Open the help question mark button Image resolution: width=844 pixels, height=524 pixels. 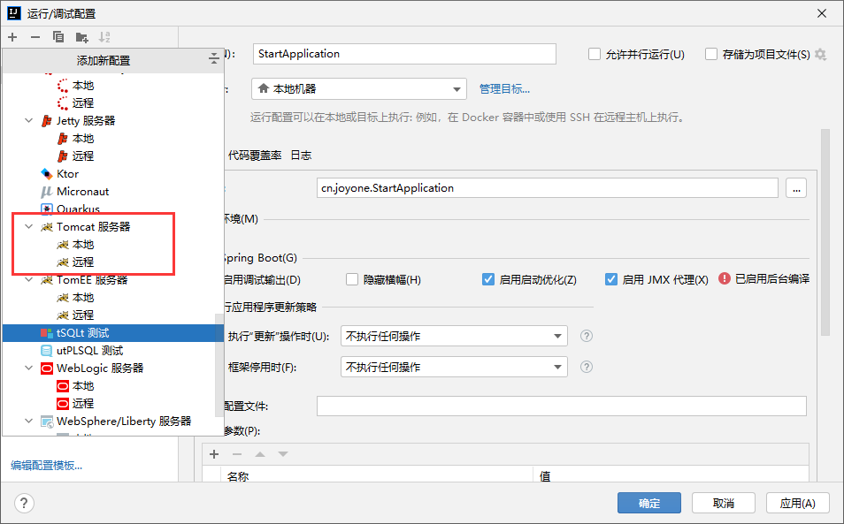[x=24, y=504]
